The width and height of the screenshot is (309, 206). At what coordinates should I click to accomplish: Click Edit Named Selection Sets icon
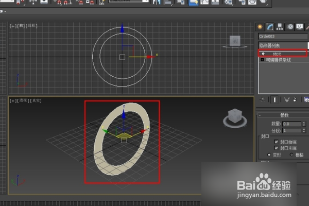click(x=101, y=2)
